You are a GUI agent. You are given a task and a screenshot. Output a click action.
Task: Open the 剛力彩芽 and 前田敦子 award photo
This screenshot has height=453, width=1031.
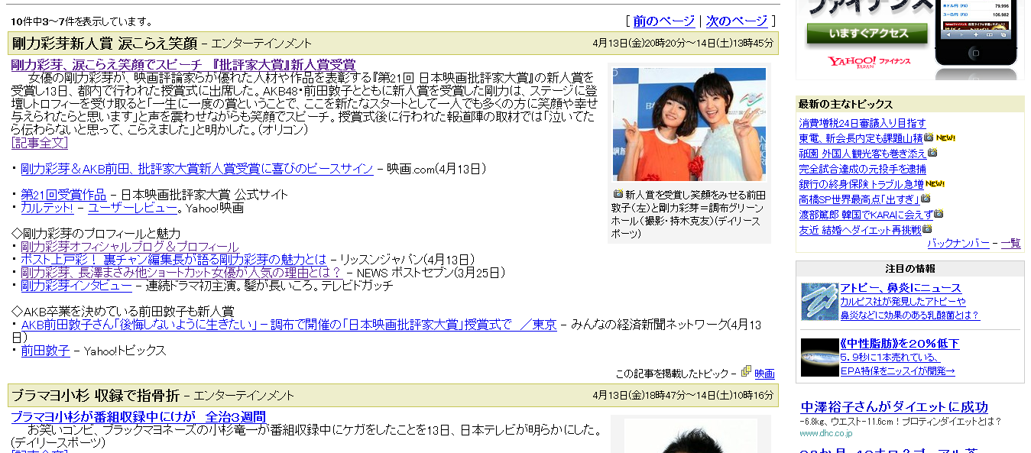[689, 125]
